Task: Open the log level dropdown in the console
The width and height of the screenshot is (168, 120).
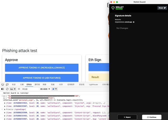Action: [45, 89]
